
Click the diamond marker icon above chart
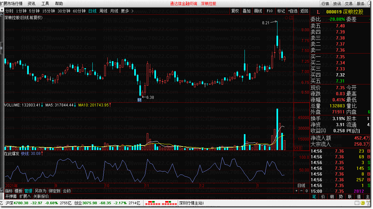click(x=286, y=18)
